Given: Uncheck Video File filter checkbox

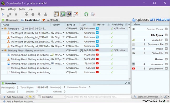Looking at the screenshot, I should pos(166,53).
